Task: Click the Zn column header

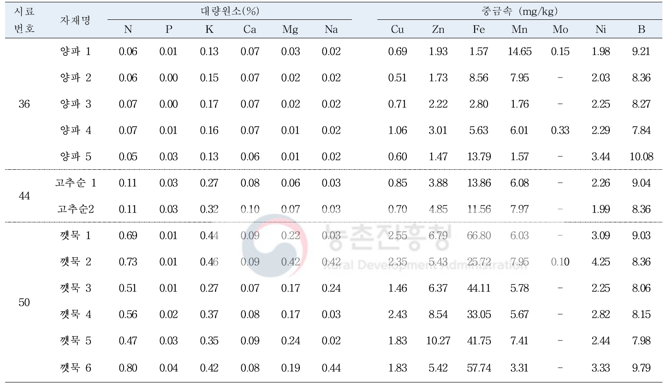Action: coord(438,30)
